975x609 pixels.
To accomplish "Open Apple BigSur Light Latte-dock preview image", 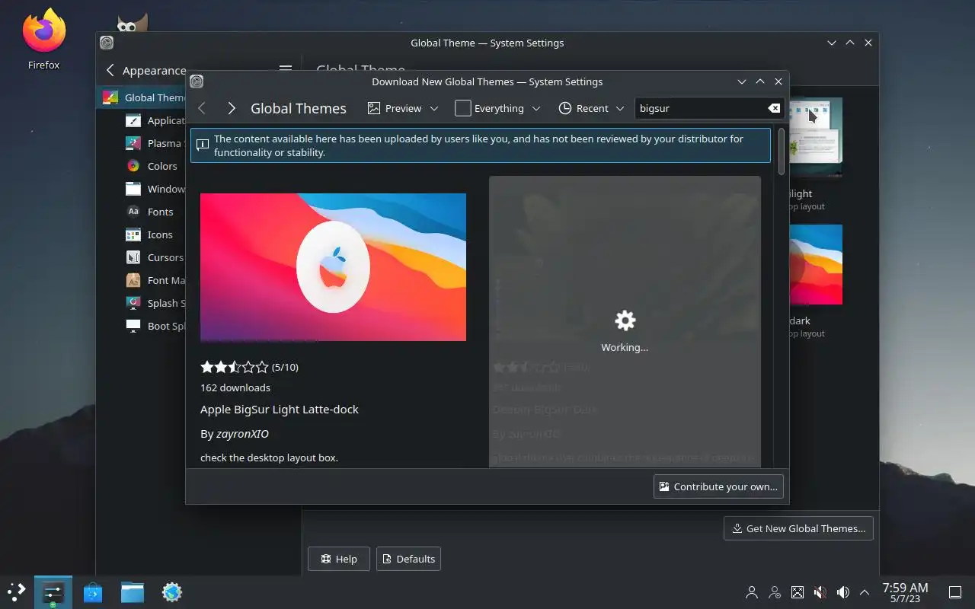I will [333, 267].
